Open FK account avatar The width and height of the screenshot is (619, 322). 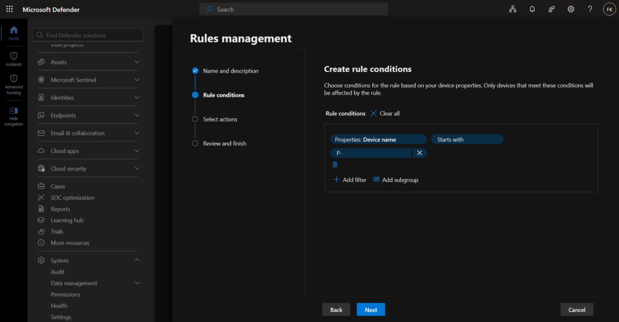(x=609, y=9)
